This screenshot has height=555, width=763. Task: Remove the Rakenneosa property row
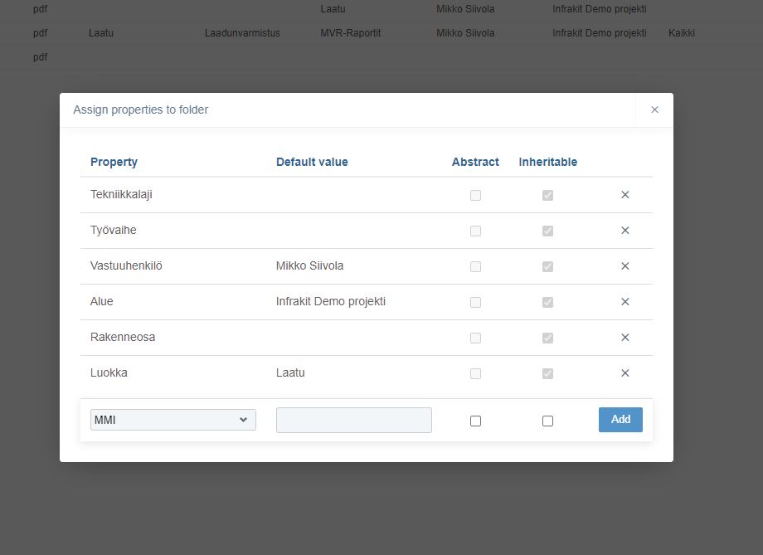coord(625,338)
